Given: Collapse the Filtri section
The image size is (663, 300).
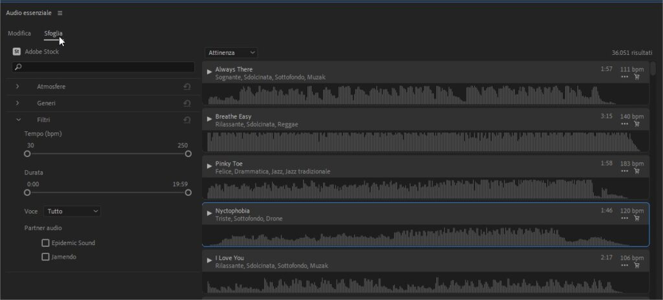Looking at the screenshot, I should 18,120.
